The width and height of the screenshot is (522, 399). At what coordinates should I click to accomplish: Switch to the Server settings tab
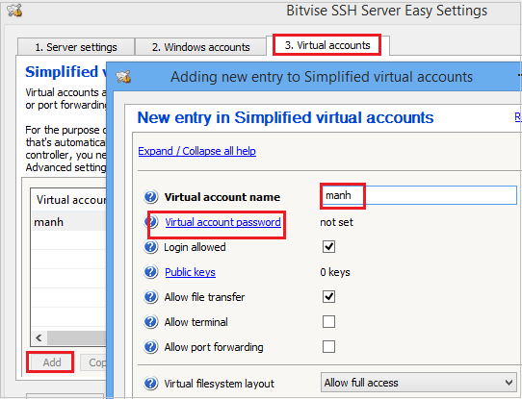(76, 47)
